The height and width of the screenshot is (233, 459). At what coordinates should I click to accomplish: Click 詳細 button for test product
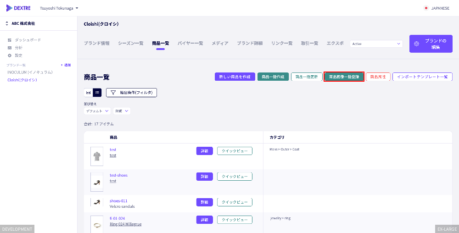[x=204, y=151]
